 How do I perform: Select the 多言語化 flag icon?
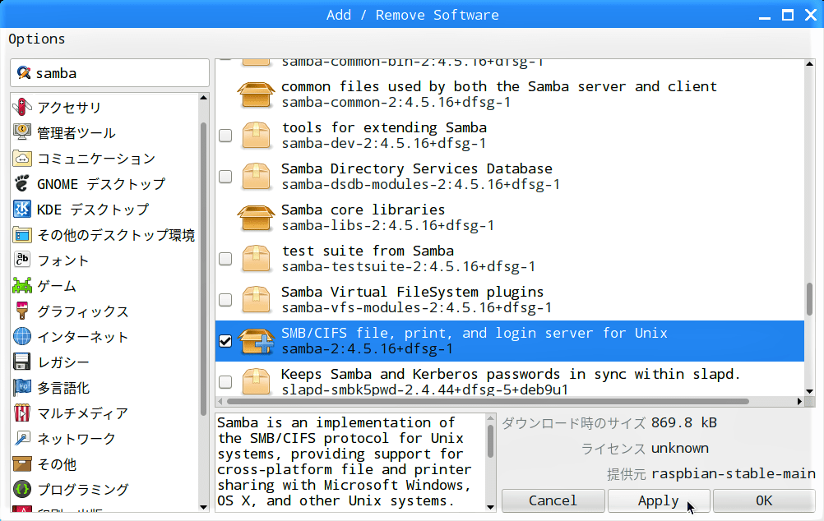point(22,387)
